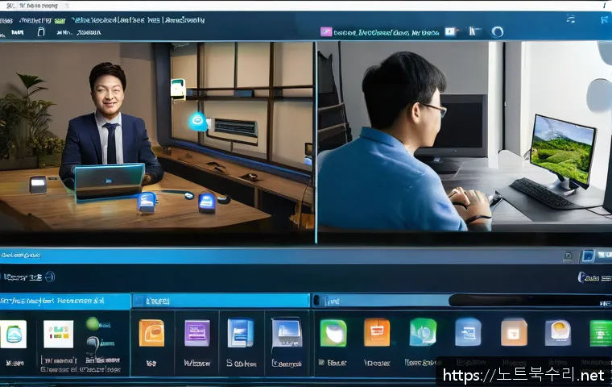Open the purple app icon in the bottom tray
This screenshot has width=612, height=387.
pyautogui.click(x=196, y=333)
